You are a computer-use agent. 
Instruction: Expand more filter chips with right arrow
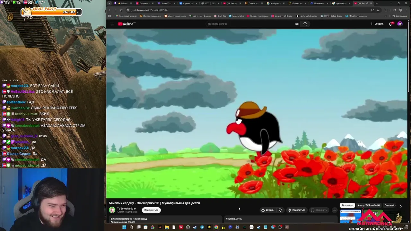(401, 206)
